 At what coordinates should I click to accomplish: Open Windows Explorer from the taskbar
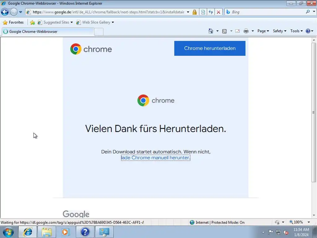coord(47,232)
